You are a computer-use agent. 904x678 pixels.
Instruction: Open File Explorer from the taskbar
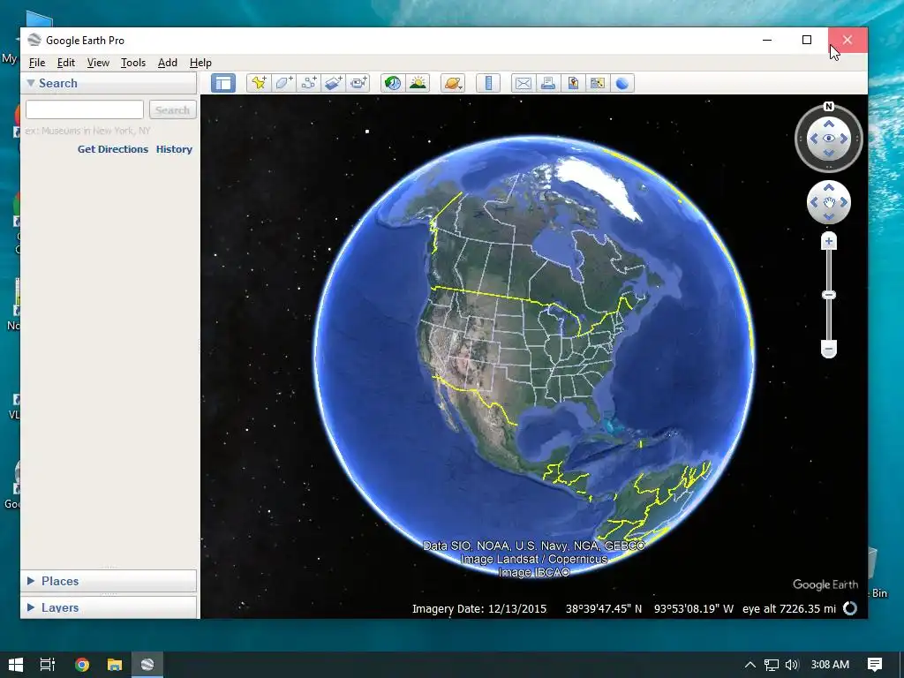click(x=115, y=665)
